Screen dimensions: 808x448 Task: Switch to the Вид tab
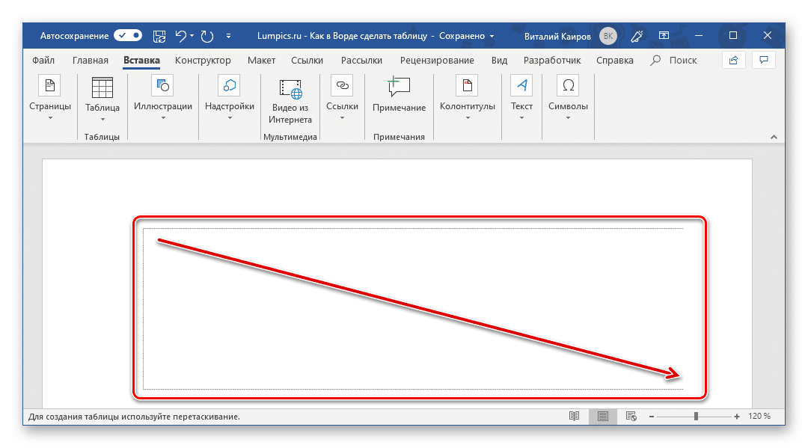coord(499,61)
